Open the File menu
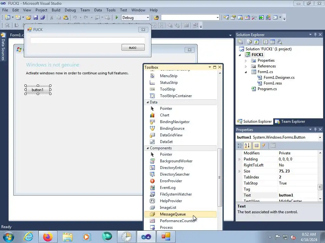Viewport: 325px width, 243px height. click(5, 10)
